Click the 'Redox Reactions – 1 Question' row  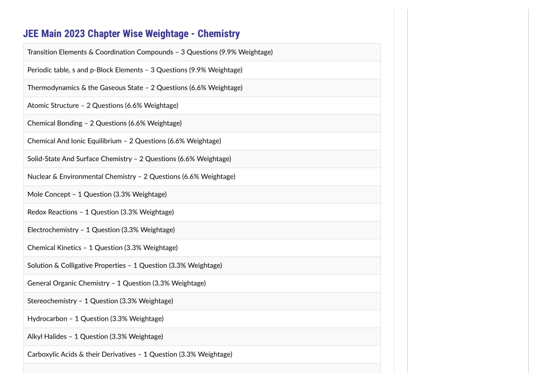[202, 212]
